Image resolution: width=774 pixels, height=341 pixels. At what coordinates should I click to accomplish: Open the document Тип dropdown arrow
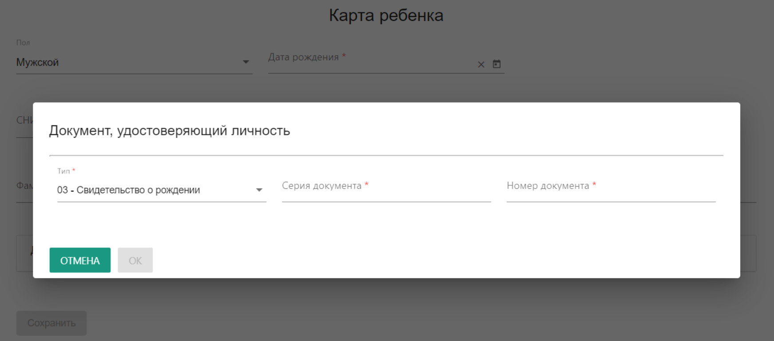coord(259,190)
